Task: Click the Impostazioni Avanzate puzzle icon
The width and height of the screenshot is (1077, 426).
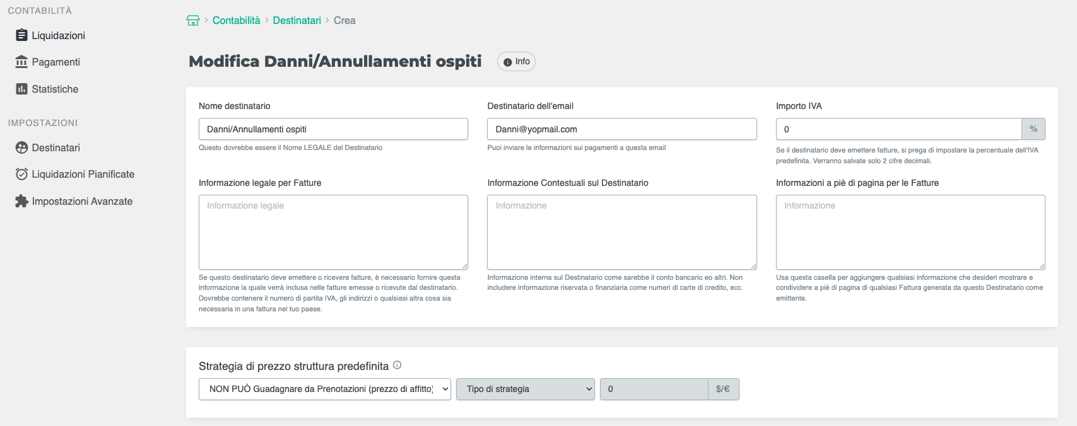Action: pos(21,201)
